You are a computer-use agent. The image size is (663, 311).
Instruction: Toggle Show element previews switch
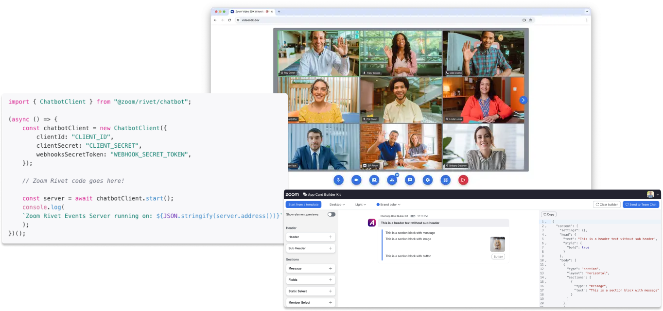[x=331, y=214]
